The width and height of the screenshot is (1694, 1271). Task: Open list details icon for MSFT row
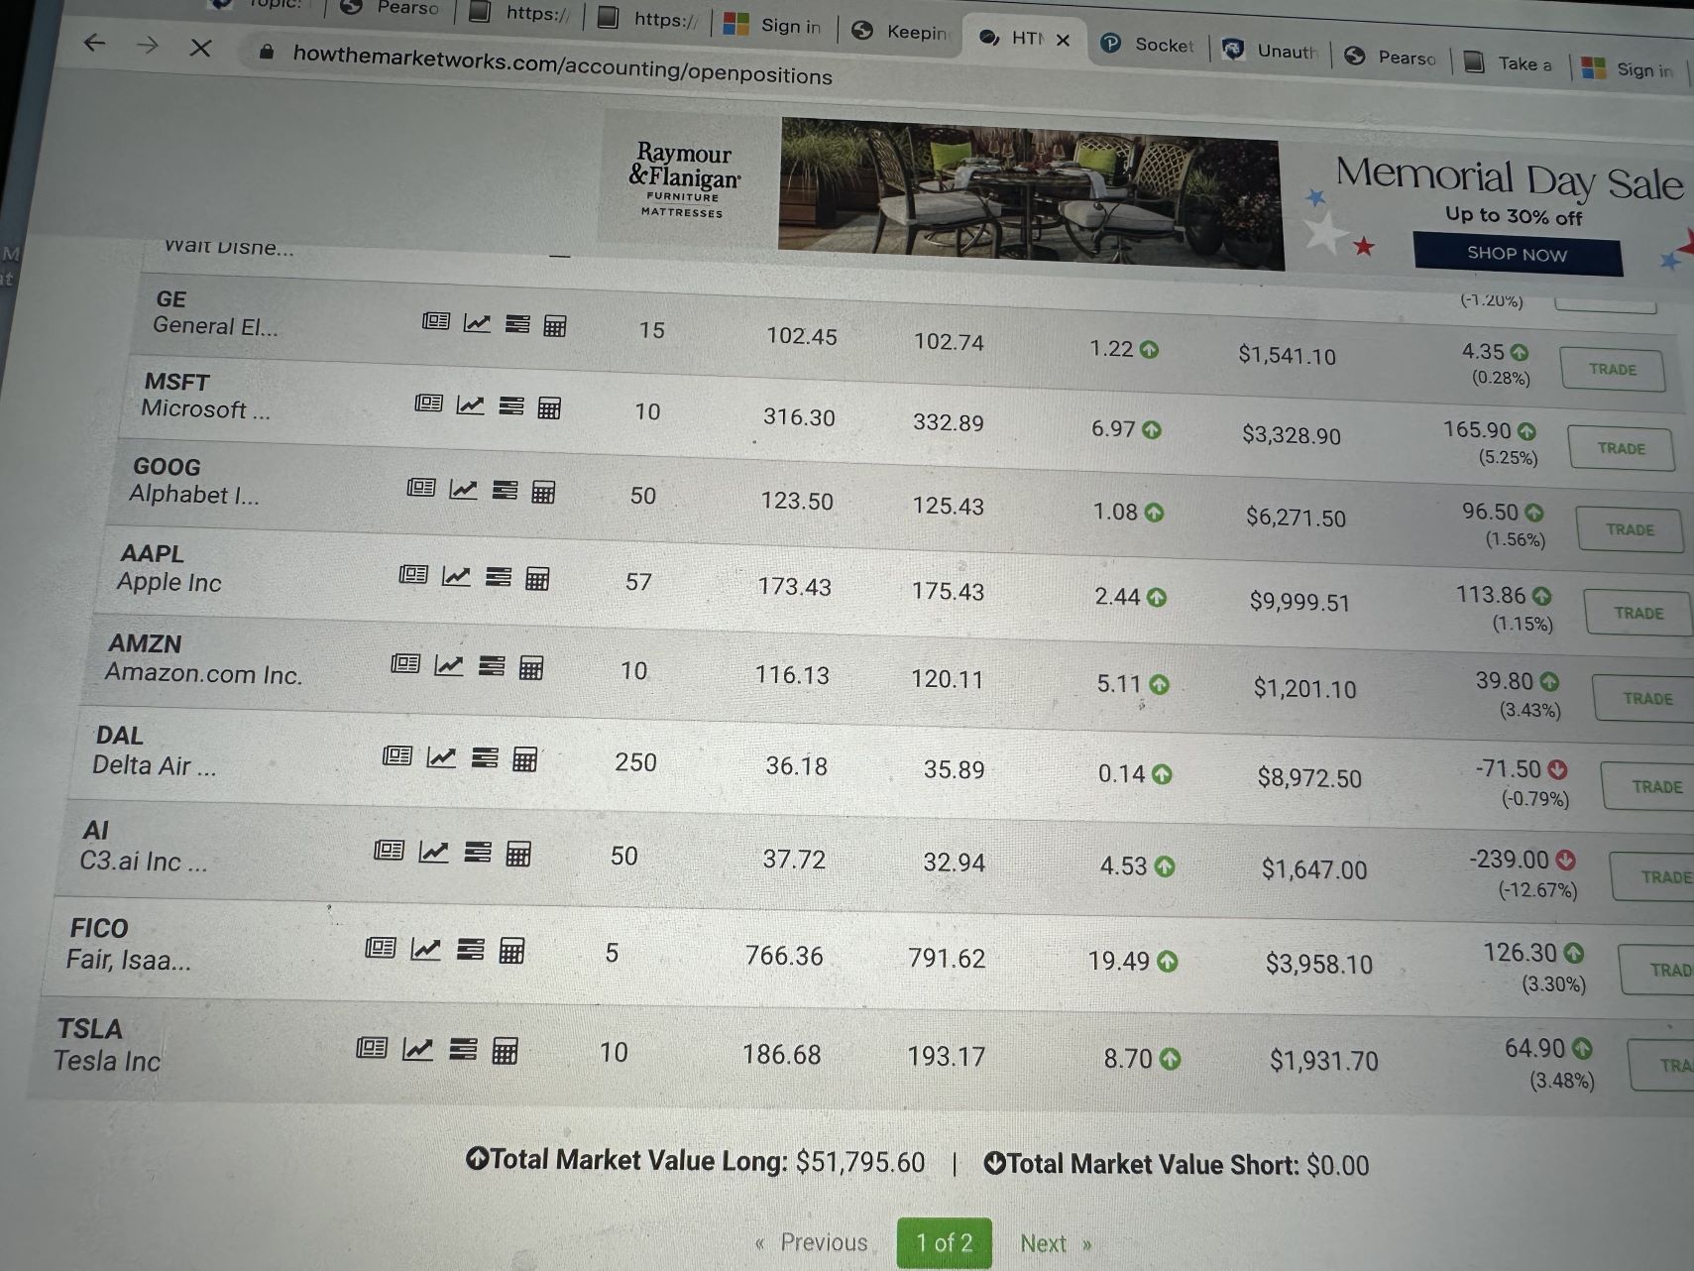pos(511,406)
